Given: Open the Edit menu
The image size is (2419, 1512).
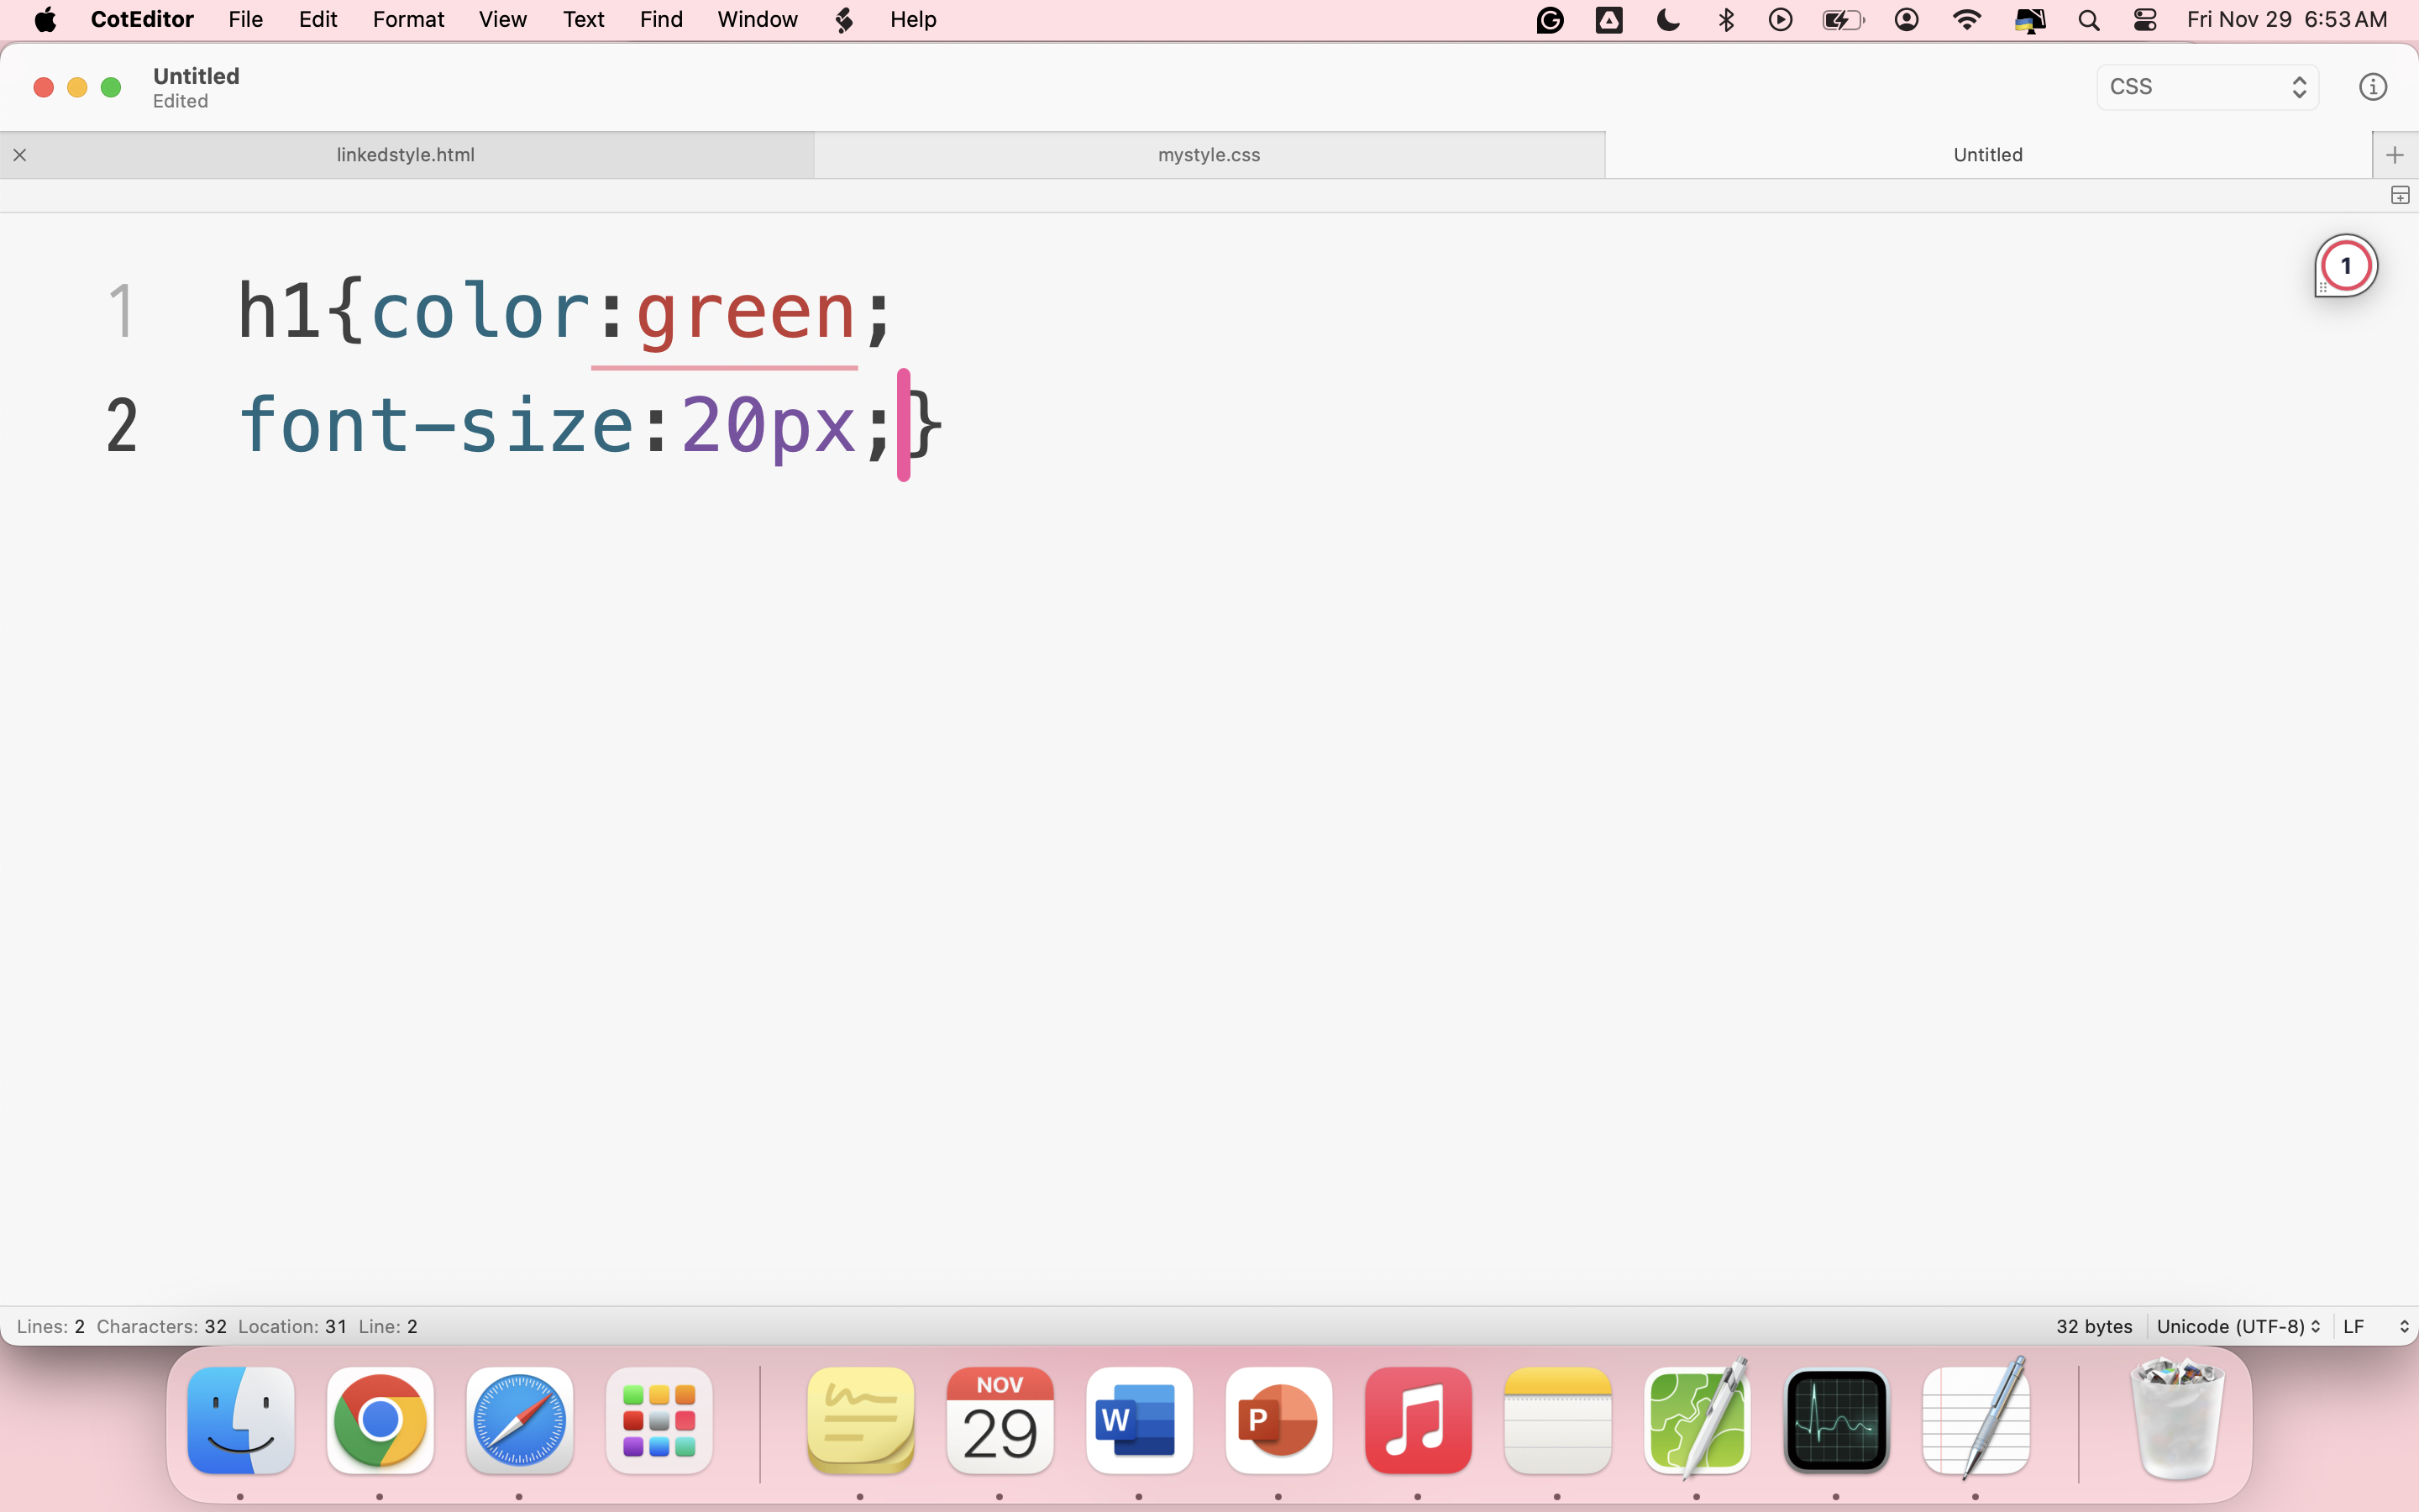Looking at the screenshot, I should [x=317, y=20].
